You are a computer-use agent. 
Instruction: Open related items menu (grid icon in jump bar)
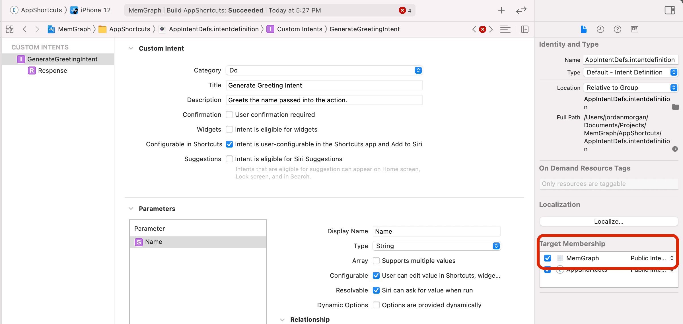[9, 29]
